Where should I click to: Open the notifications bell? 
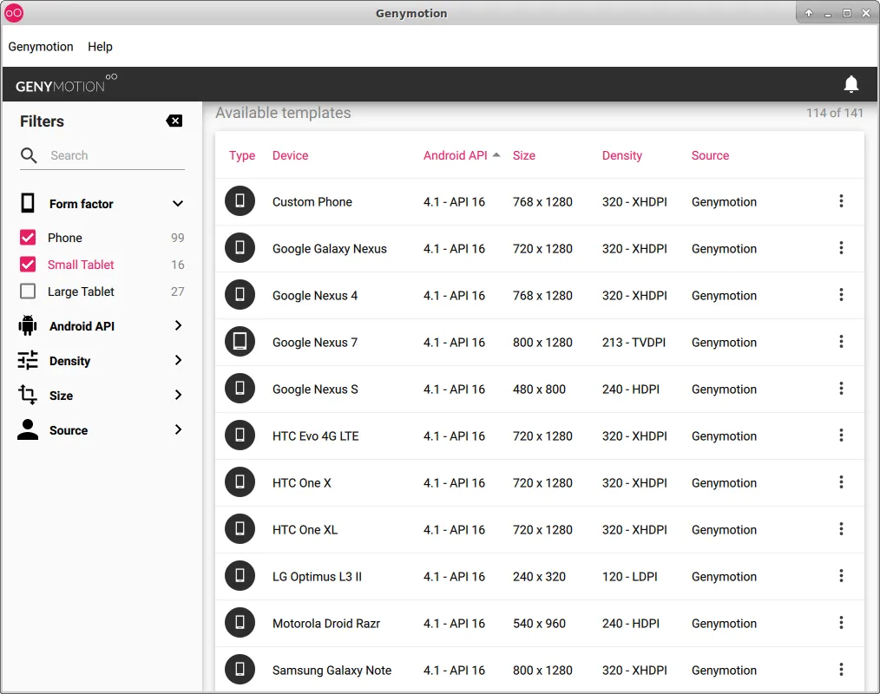(x=850, y=84)
